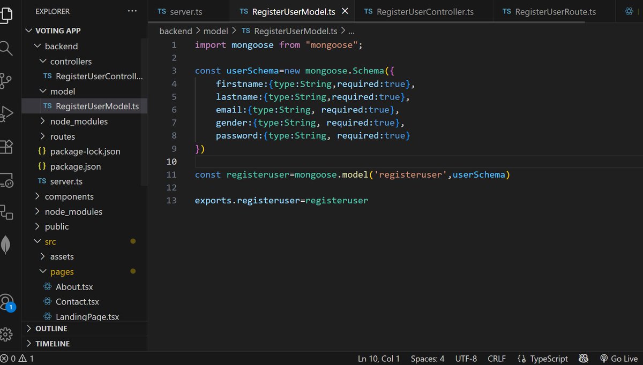Click exports.registeruser on line 13
The height and width of the screenshot is (365, 643).
coord(247,200)
